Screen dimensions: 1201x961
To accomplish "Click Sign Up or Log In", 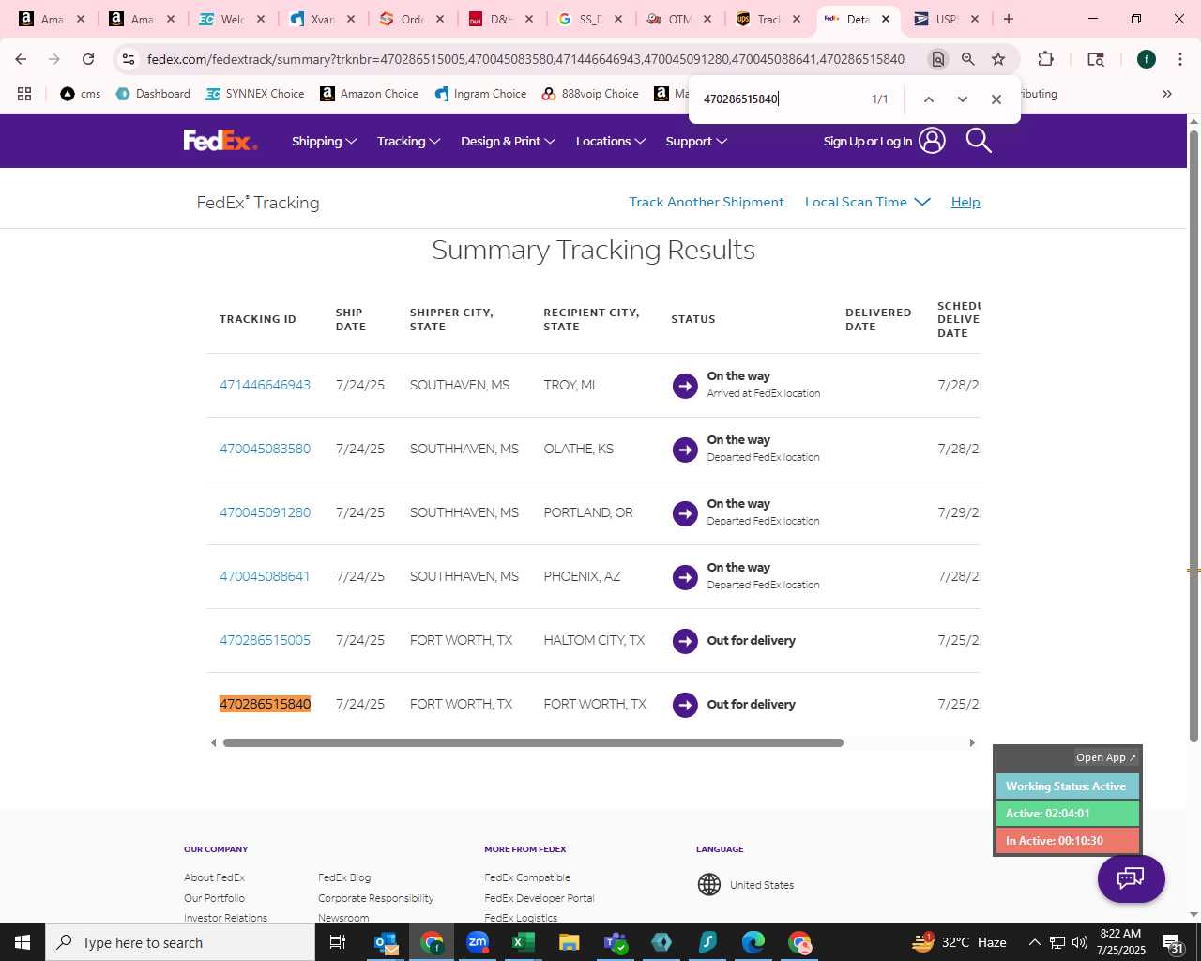I will [868, 142].
